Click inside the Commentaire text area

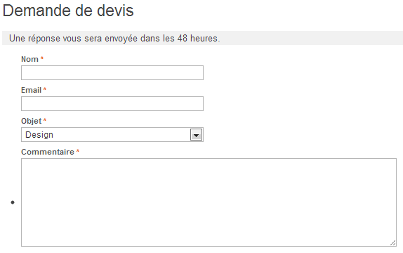[x=209, y=202]
